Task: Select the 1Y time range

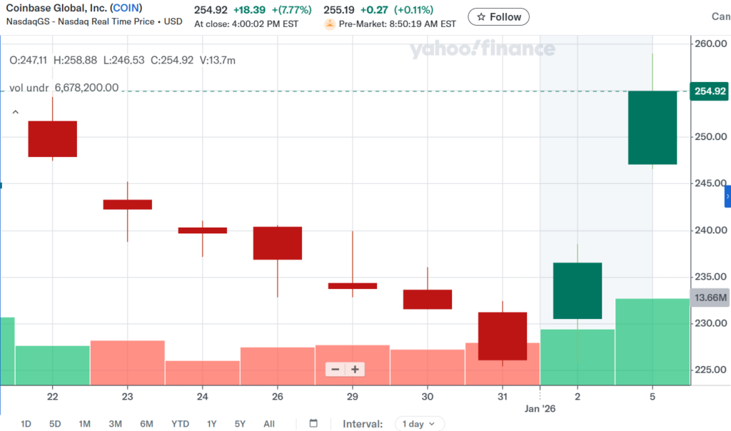Action: coord(211,423)
